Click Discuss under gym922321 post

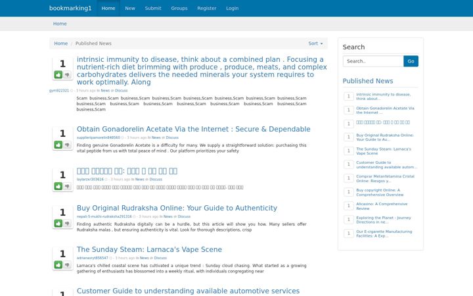tap(122, 91)
